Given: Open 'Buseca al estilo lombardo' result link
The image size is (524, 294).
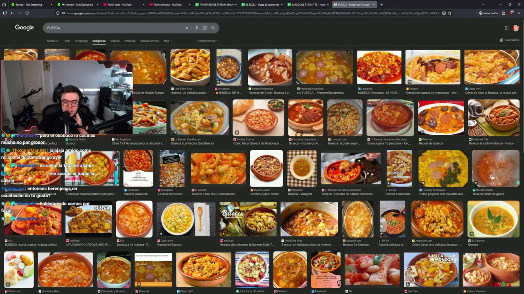Looking at the screenshot, I should [493, 143].
